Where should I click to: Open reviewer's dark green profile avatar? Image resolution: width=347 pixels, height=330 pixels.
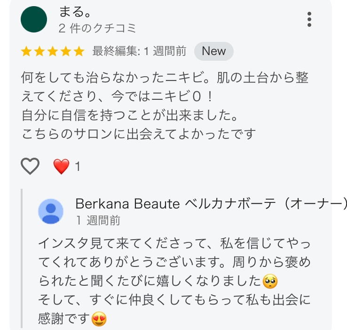[x=34, y=19]
